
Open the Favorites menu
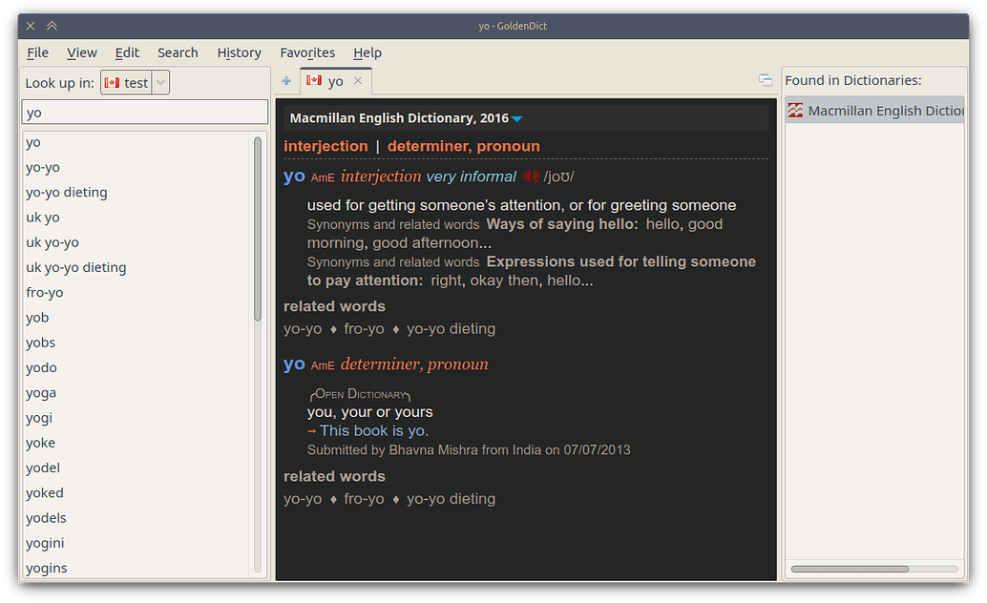coord(307,52)
